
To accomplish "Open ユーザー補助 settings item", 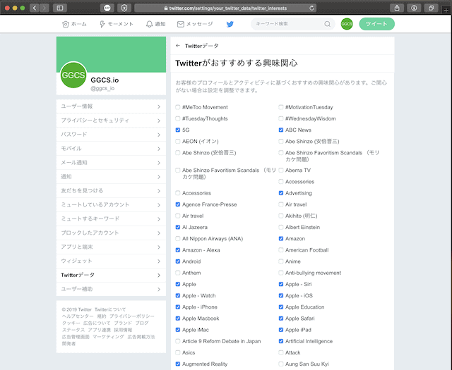I will click(x=111, y=289).
